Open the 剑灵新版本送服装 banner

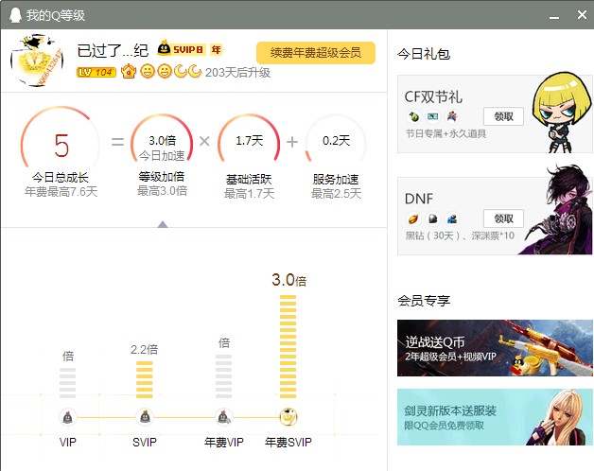point(495,417)
